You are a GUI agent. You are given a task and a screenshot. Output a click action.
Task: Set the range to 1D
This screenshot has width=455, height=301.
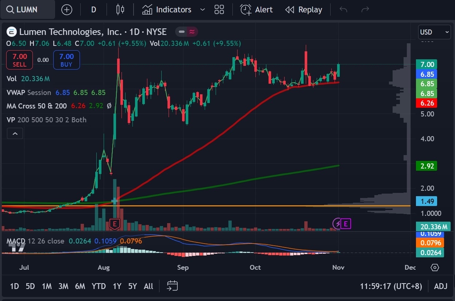(x=14, y=286)
